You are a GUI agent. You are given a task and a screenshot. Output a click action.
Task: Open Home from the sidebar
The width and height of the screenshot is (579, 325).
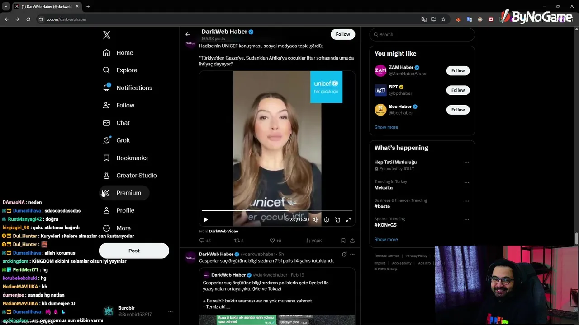point(118,53)
